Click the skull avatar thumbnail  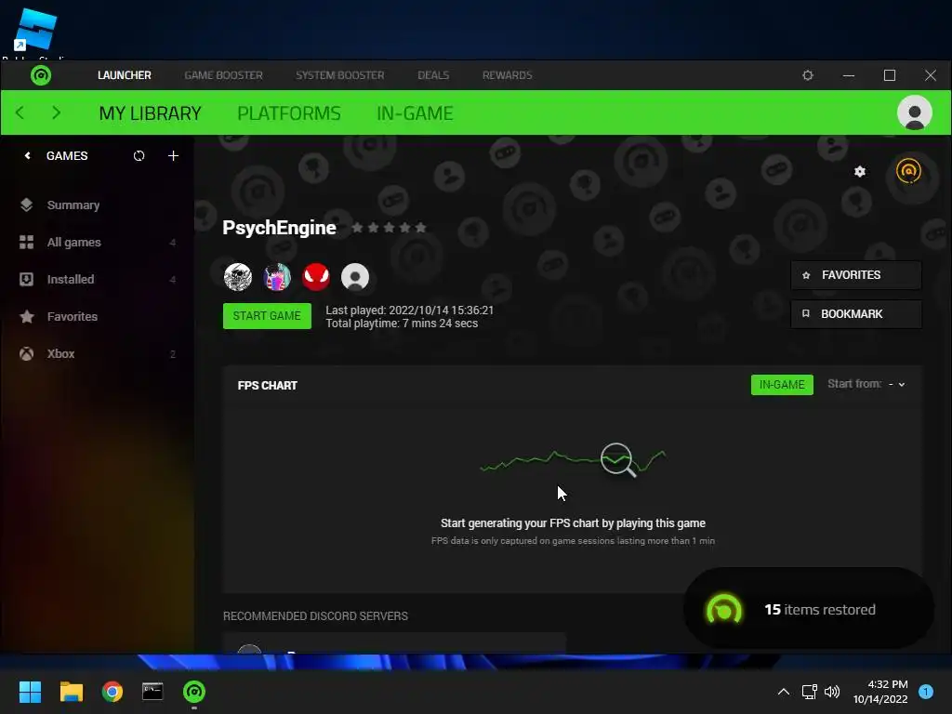click(x=238, y=277)
